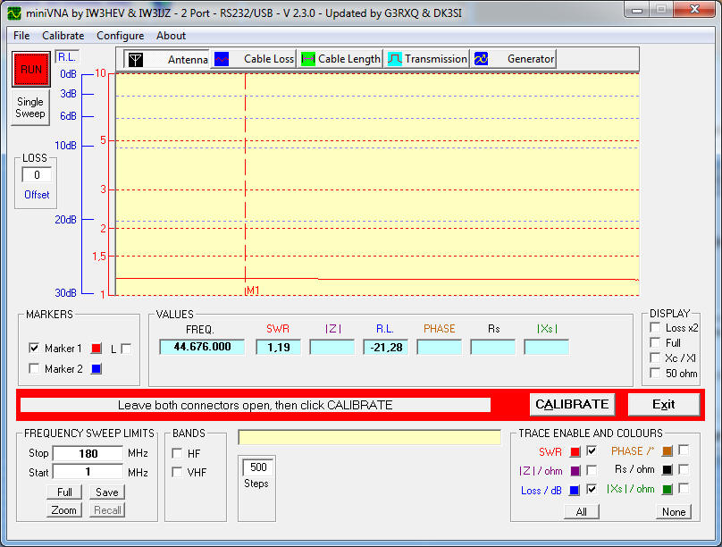Open the Configure menu
722x547 pixels.
[x=120, y=36]
